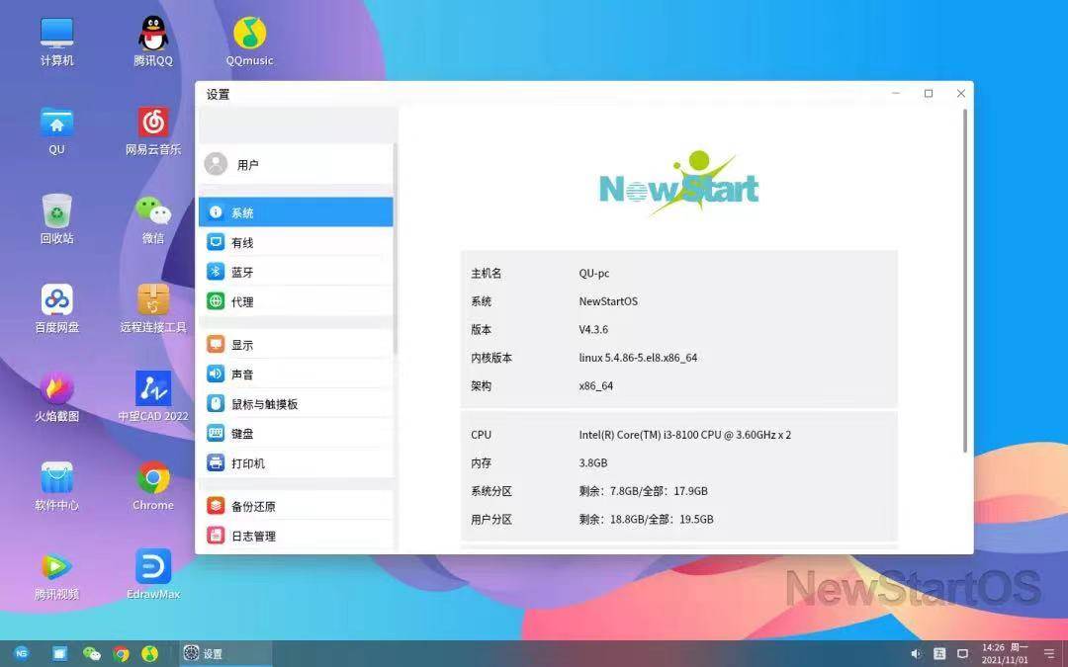This screenshot has height=667, width=1068.
Task: Click the 用户 account entry
Action: click(x=296, y=164)
